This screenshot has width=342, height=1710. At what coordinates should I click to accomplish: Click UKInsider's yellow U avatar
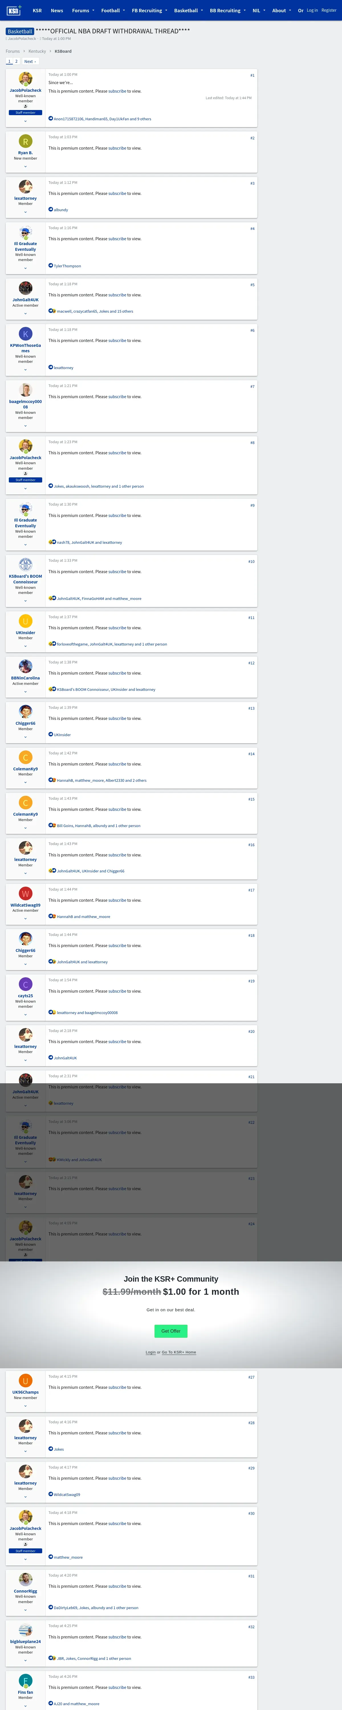pyautogui.click(x=25, y=621)
